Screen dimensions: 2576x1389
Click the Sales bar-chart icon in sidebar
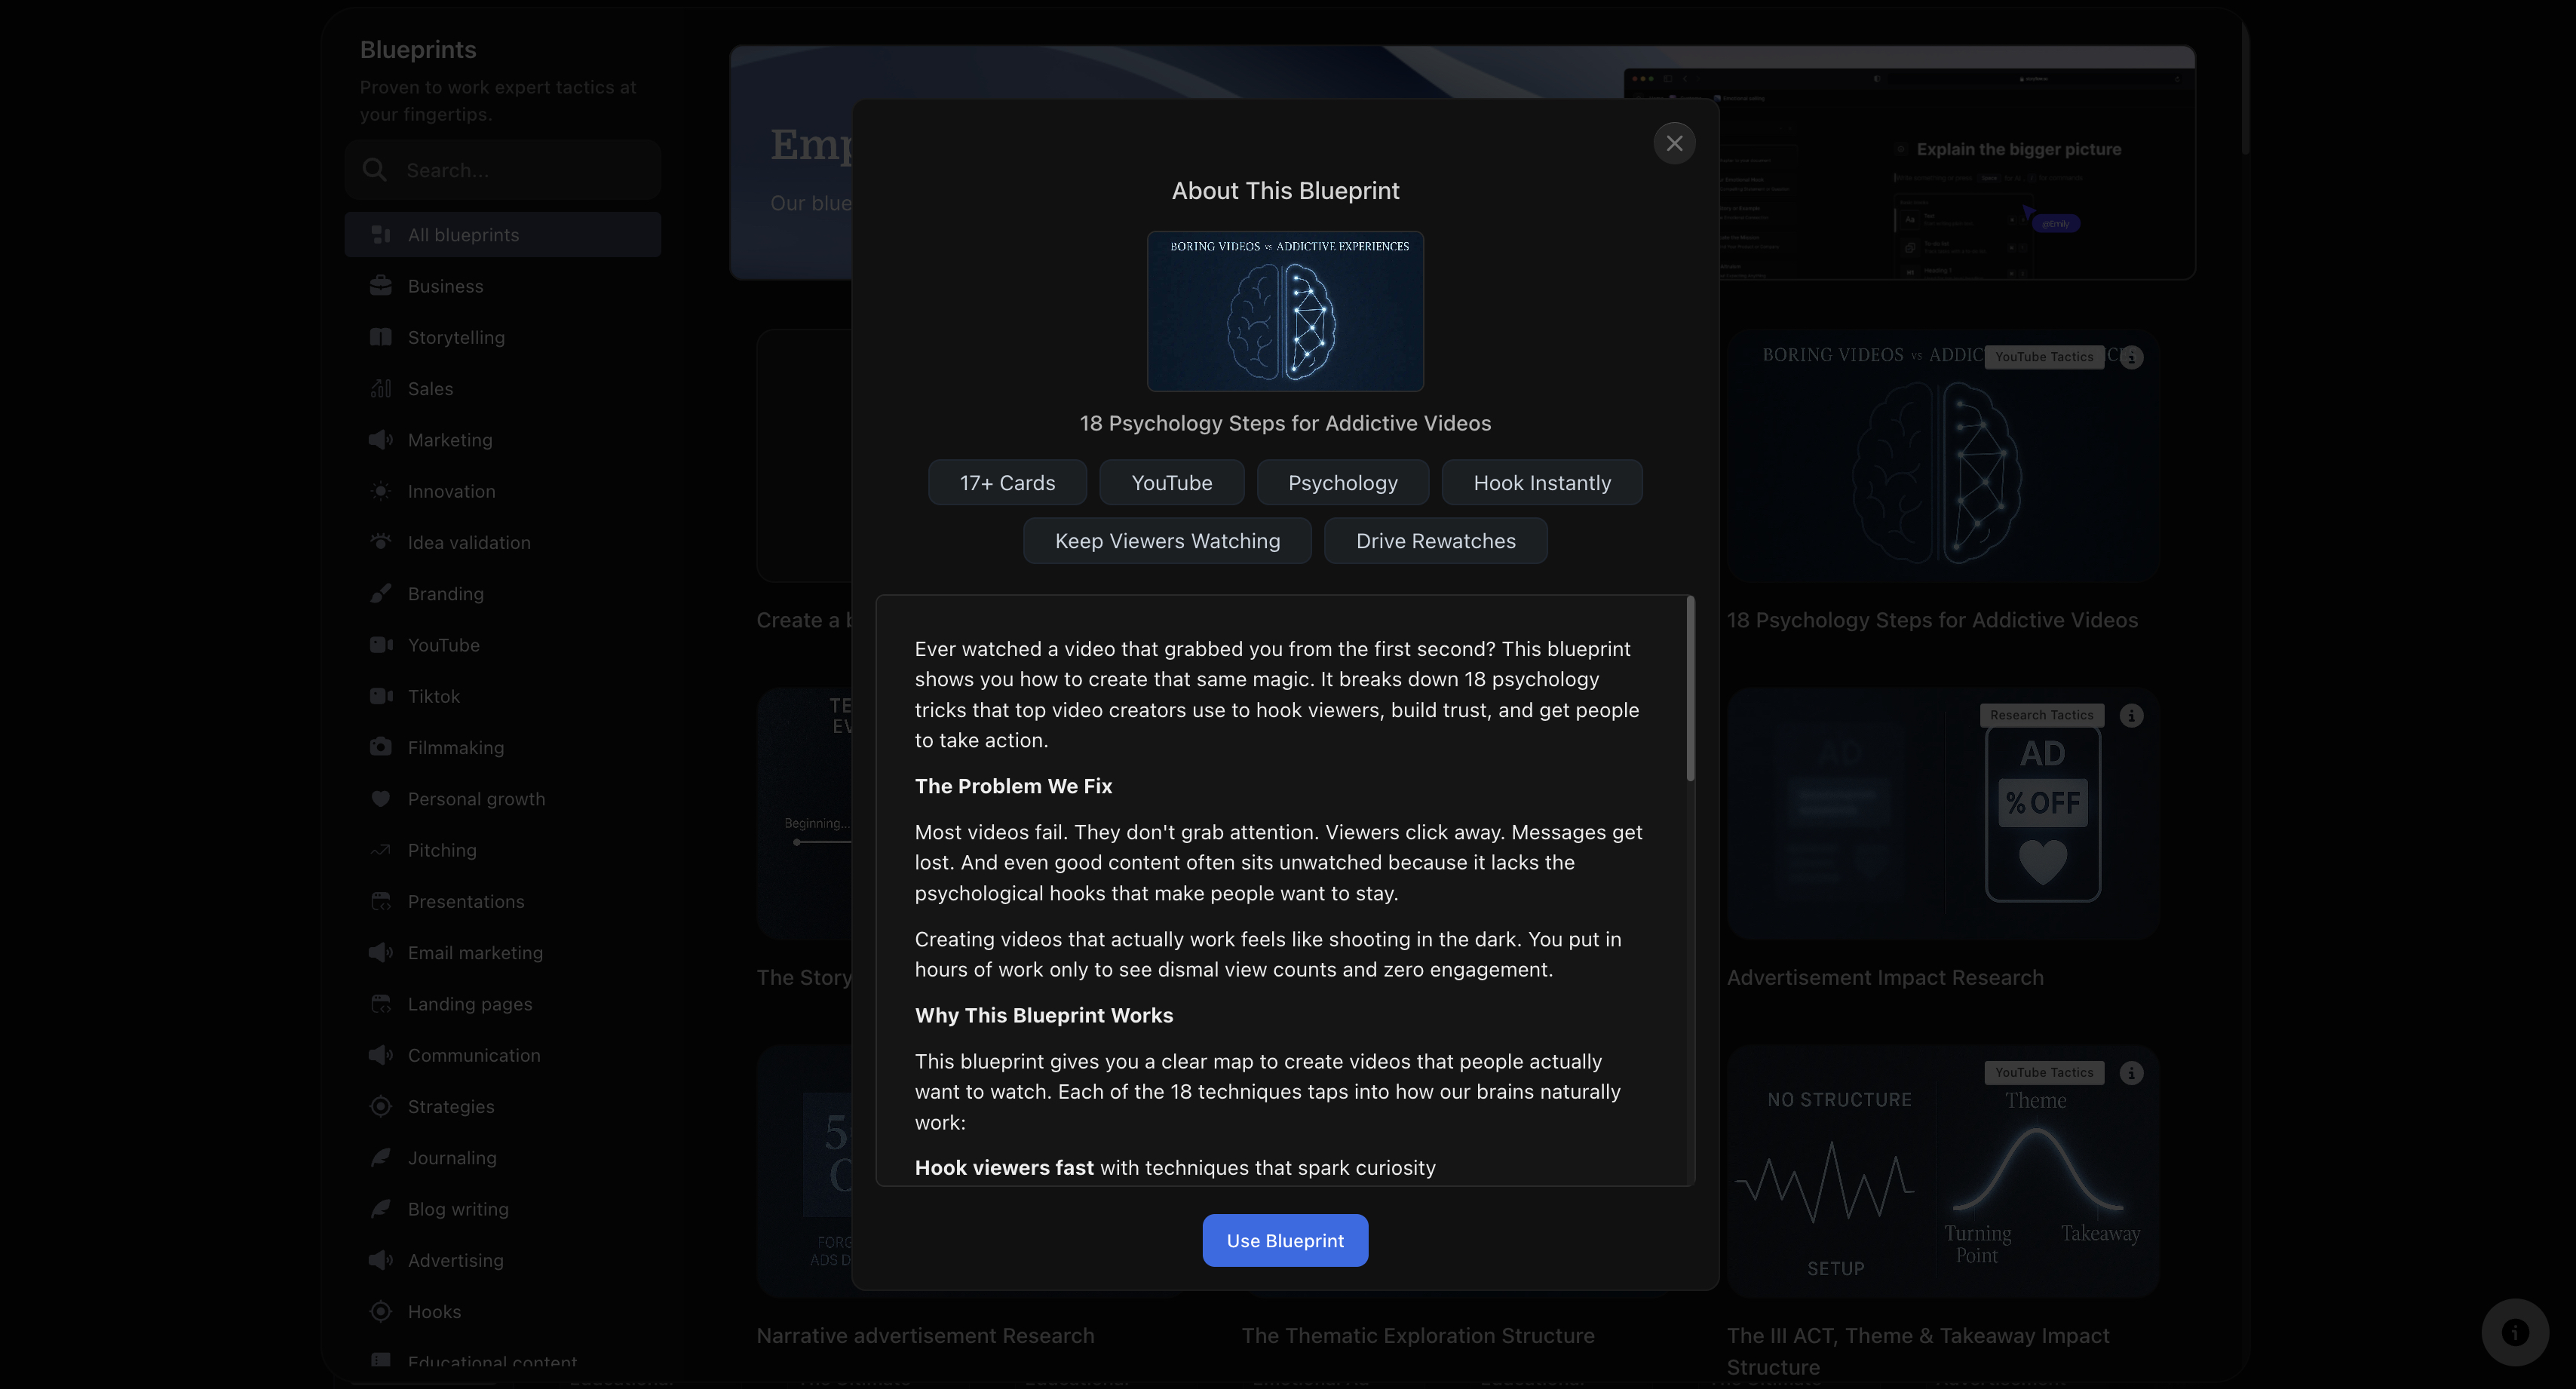click(x=380, y=388)
